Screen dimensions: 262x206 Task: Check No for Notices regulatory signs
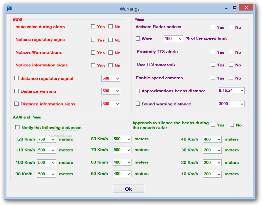[110, 40]
